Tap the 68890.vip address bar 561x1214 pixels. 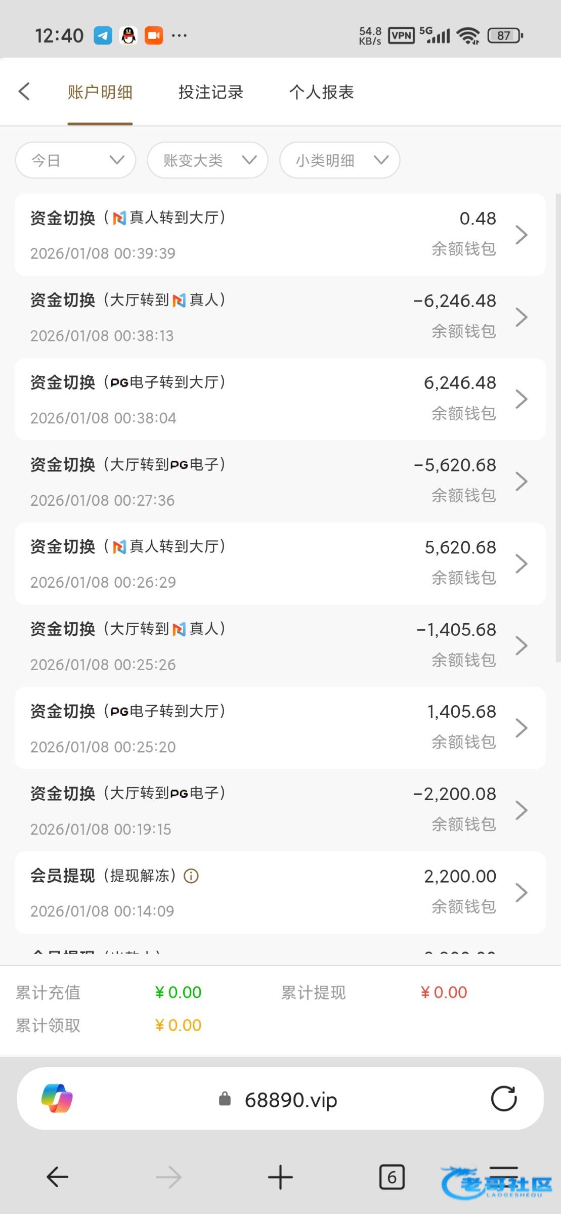(x=290, y=1100)
